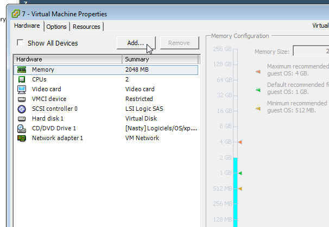Viewport: 329px width, 227px height.
Task: Click the Virtual Disk summary value
Action: coord(141,118)
